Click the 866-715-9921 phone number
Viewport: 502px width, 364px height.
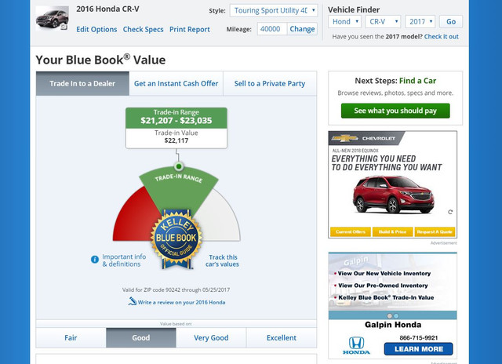tap(418, 338)
